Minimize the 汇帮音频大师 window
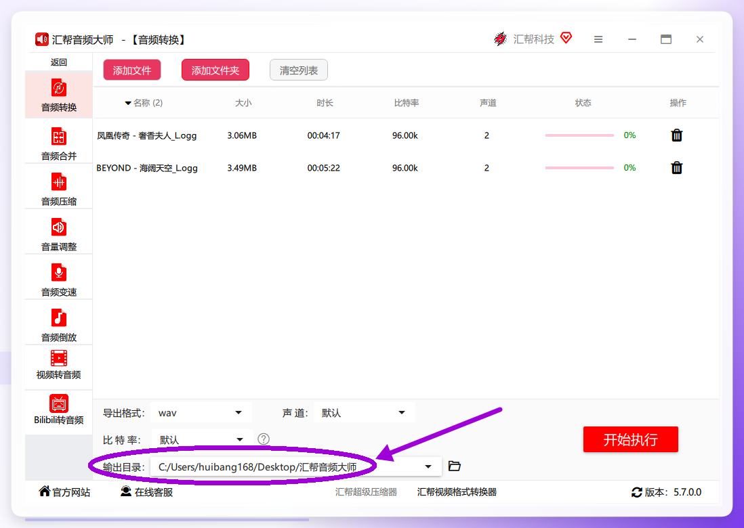 (x=632, y=39)
